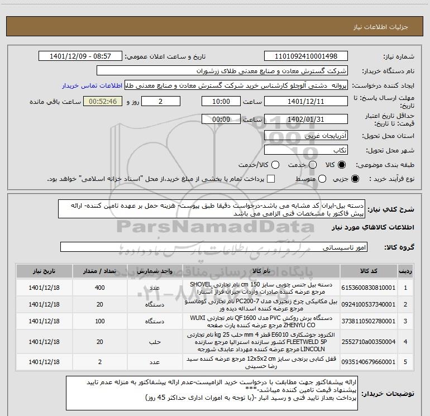The image size is (430, 416).
Task: Click the شرح کلی نیاز description box
Action: pos(212,209)
